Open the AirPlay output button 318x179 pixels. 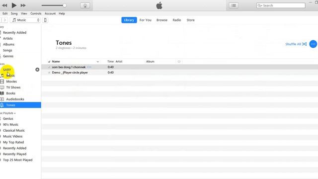tap(85, 5)
